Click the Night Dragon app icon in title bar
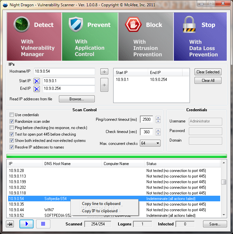The image size is (233, 234). pyautogui.click(x=5, y=5)
